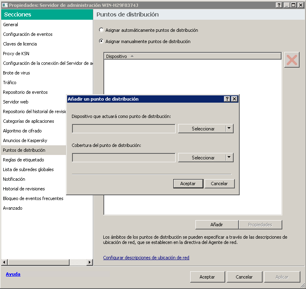Open dropdown arrow next to device Seleccionar
The height and width of the screenshot is (289, 306).
(229, 128)
